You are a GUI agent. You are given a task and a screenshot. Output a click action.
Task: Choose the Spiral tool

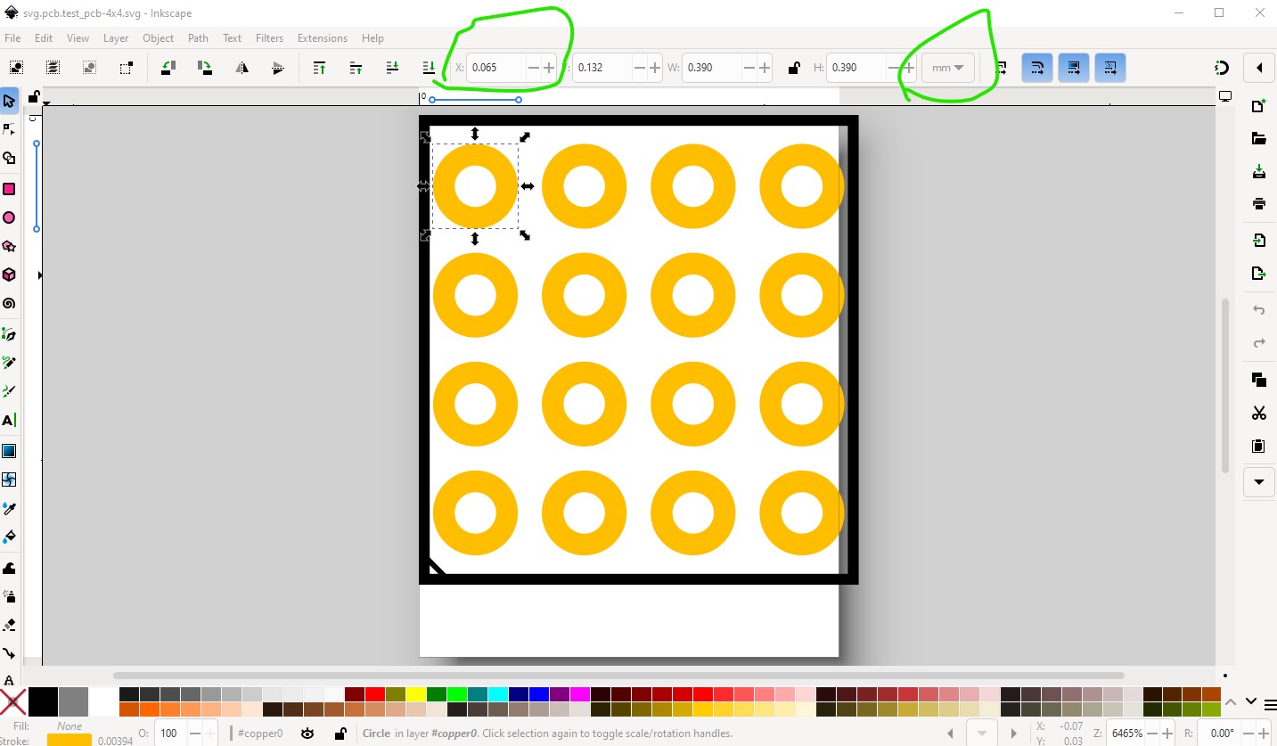pyautogui.click(x=9, y=304)
